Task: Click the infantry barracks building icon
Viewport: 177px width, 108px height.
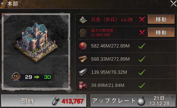Action: point(83,20)
